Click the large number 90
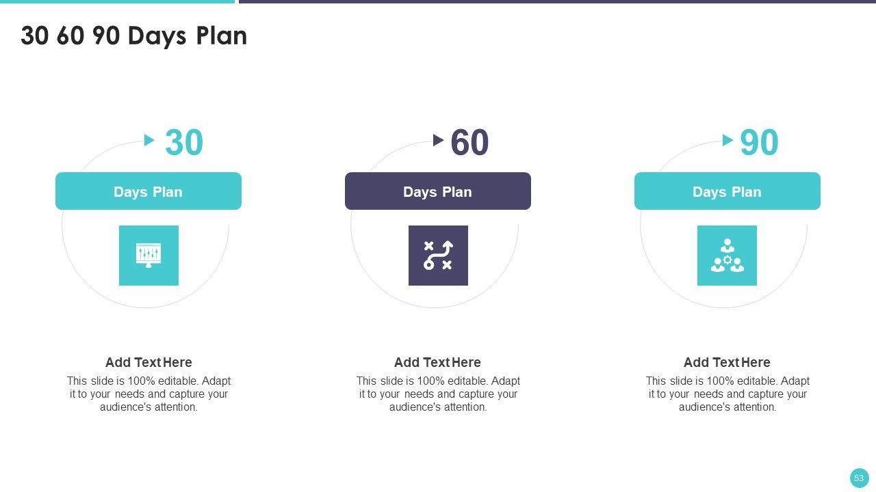876x492 pixels. coord(759,143)
